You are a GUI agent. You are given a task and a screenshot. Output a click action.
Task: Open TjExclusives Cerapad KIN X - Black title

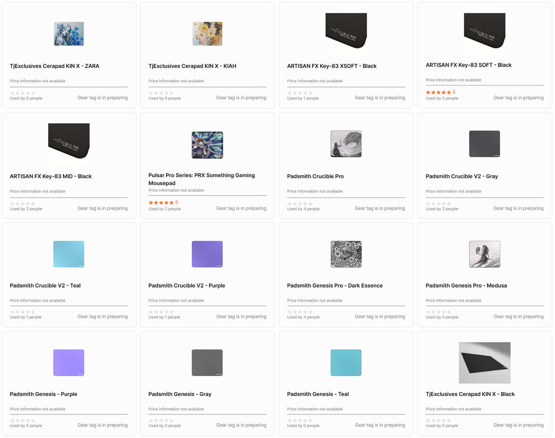point(470,394)
